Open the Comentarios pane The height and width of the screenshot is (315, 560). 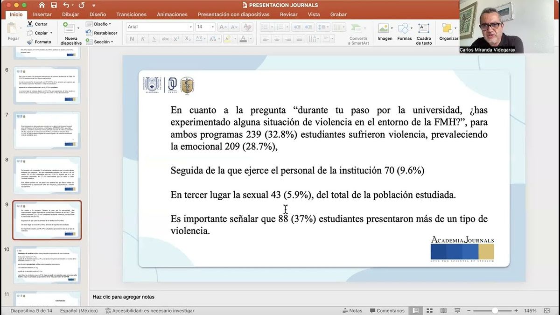[x=387, y=310]
